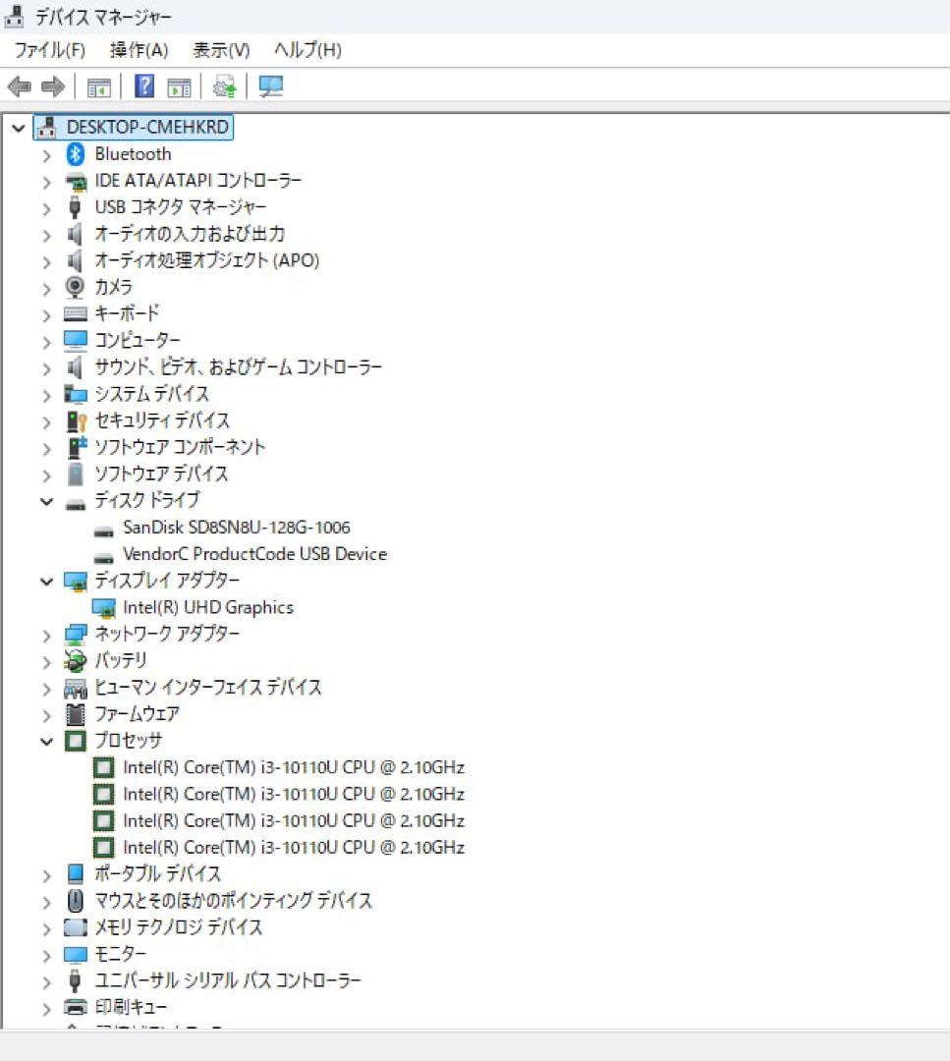Screen dimensions: 950x1061
Task: Select the 印刷キュー label
Action: click(x=130, y=1008)
